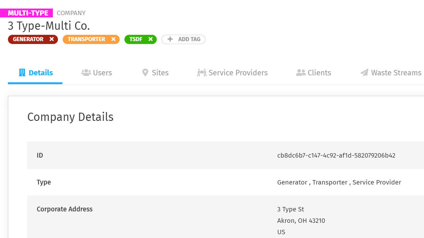Switch to the Users tab
The height and width of the screenshot is (238, 424).
tap(97, 73)
